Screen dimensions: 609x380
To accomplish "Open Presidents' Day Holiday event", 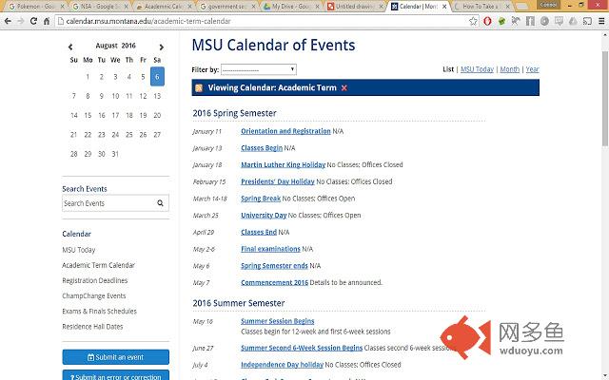I will click(x=277, y=181).
